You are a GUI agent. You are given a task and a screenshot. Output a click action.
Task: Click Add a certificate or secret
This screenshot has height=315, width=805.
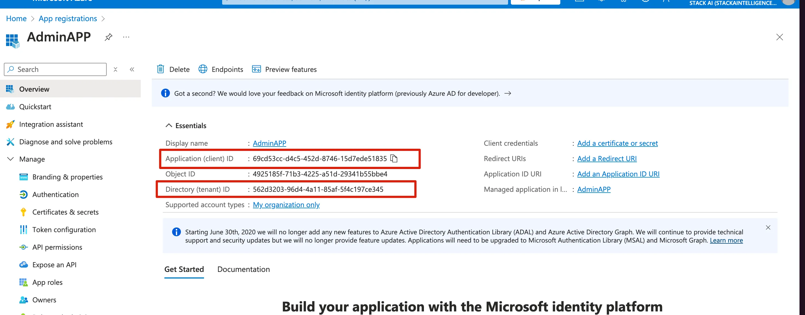coord(617,143)
